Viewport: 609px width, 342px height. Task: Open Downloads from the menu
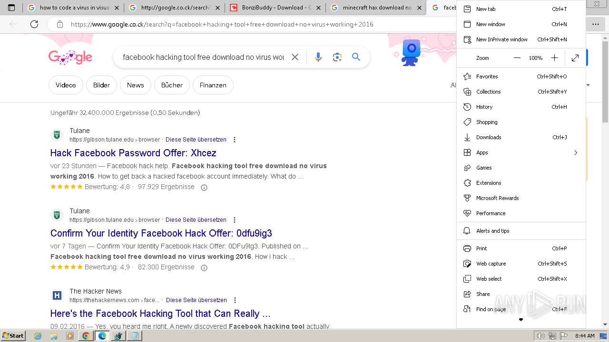point(521,137)
